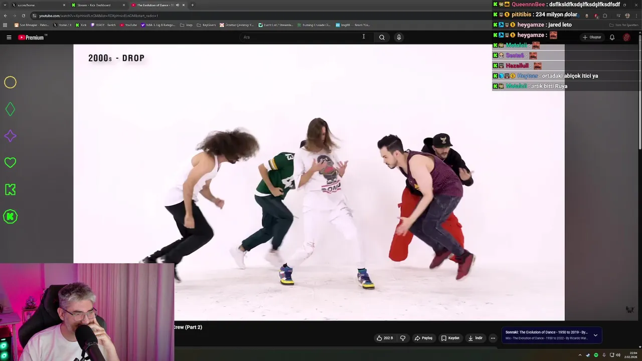Screen dimensions: 642x361
Task: Close the x.com/home tab
Action: (64, 5)
